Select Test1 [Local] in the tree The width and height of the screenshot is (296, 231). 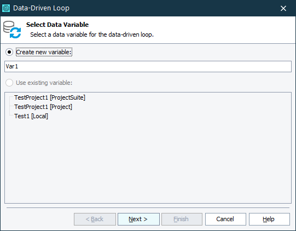31,116
